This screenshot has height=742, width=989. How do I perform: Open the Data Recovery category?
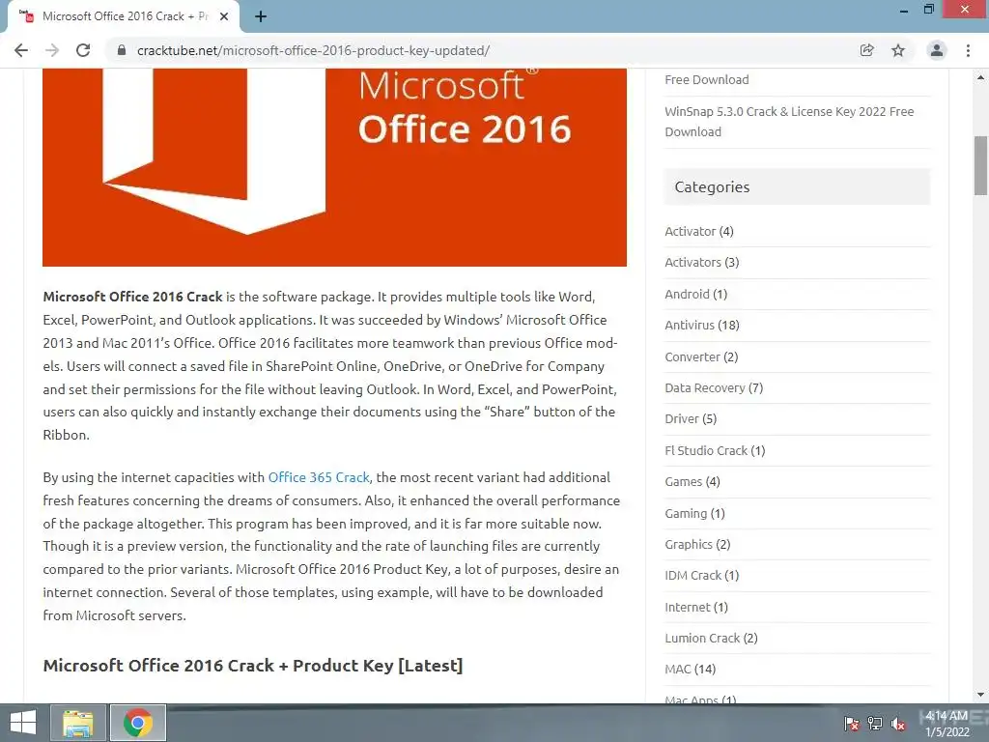click(x=704, y=387)
